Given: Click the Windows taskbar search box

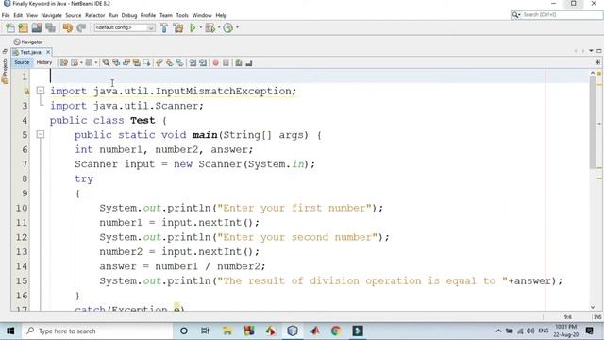Looking at the screenshot, I should [x=97, y=331].
